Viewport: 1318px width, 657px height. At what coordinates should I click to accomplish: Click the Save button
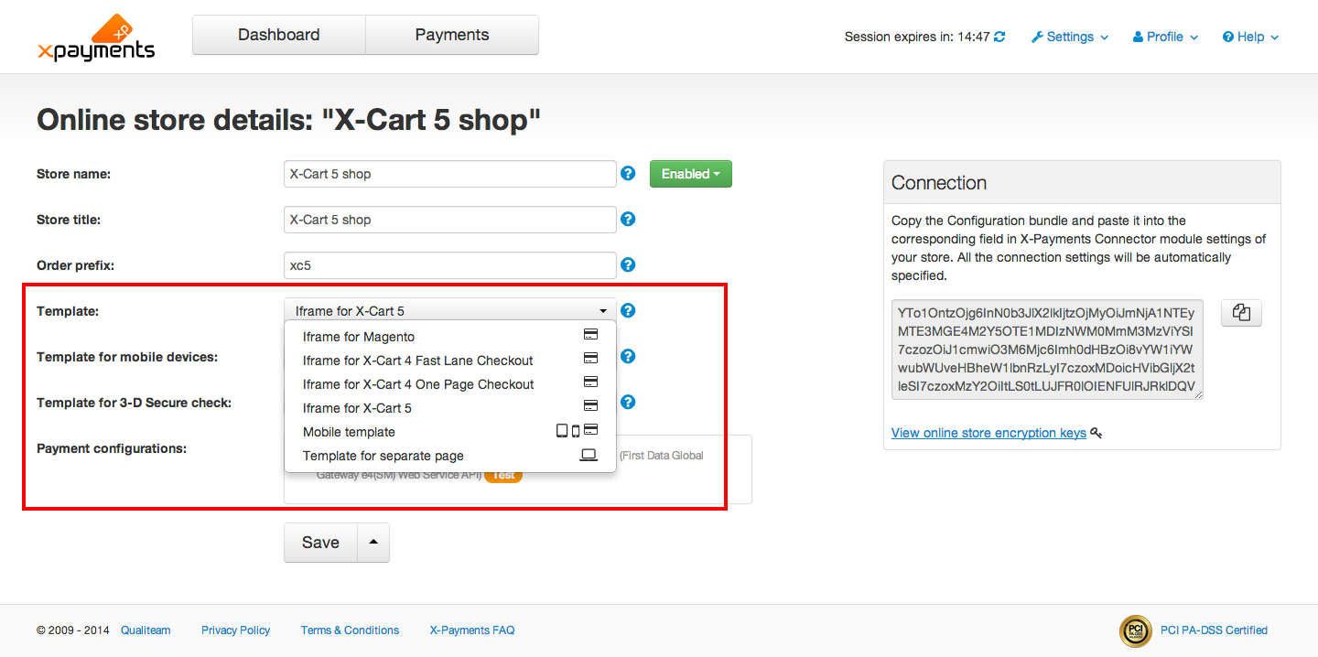click(320, 543)
